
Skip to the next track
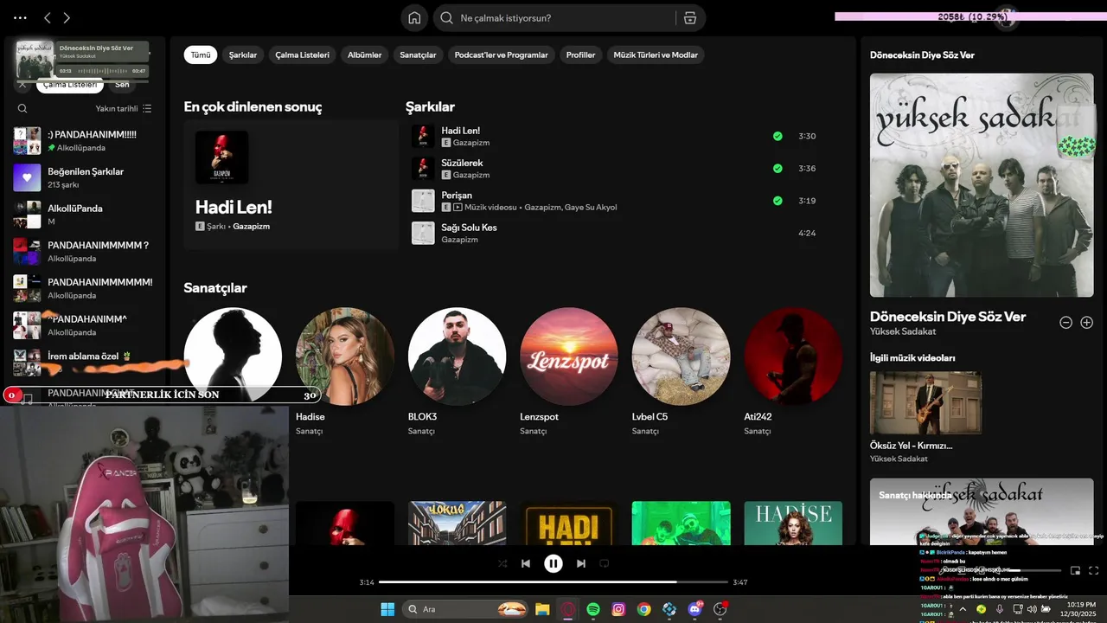[581, 563]
